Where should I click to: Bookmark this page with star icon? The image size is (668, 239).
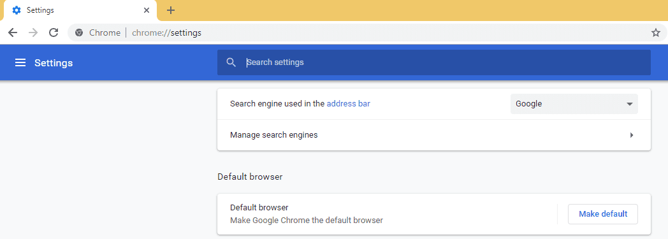656,33
